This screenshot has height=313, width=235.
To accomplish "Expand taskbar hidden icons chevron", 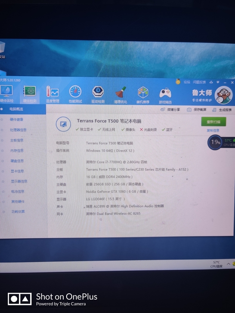I will pos(228,264).
